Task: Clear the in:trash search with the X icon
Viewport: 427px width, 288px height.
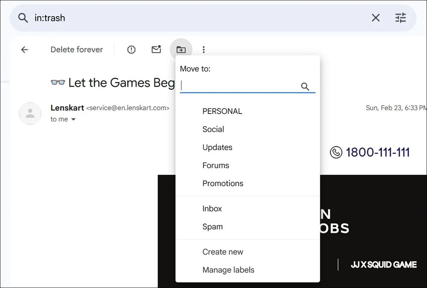Action: (375, 17)
